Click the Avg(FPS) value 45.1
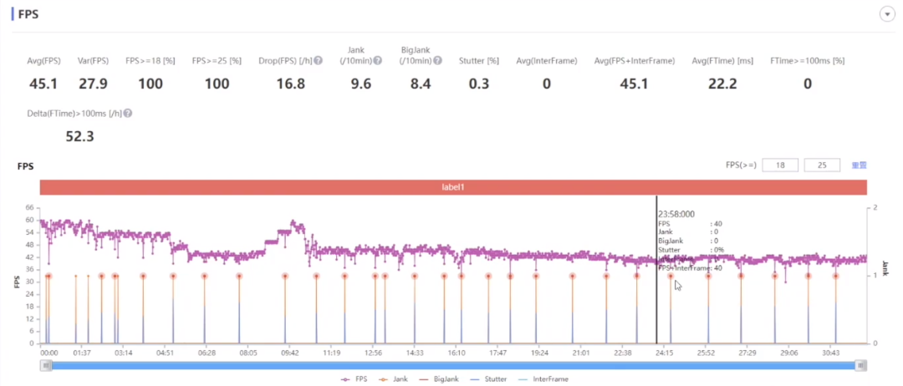The height and width of the screenshot is (386, 903). 43,84
